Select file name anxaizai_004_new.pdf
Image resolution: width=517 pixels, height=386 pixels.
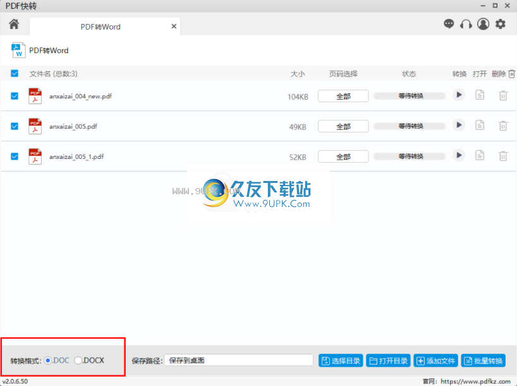pyautogui.click(x=80, y=96)
